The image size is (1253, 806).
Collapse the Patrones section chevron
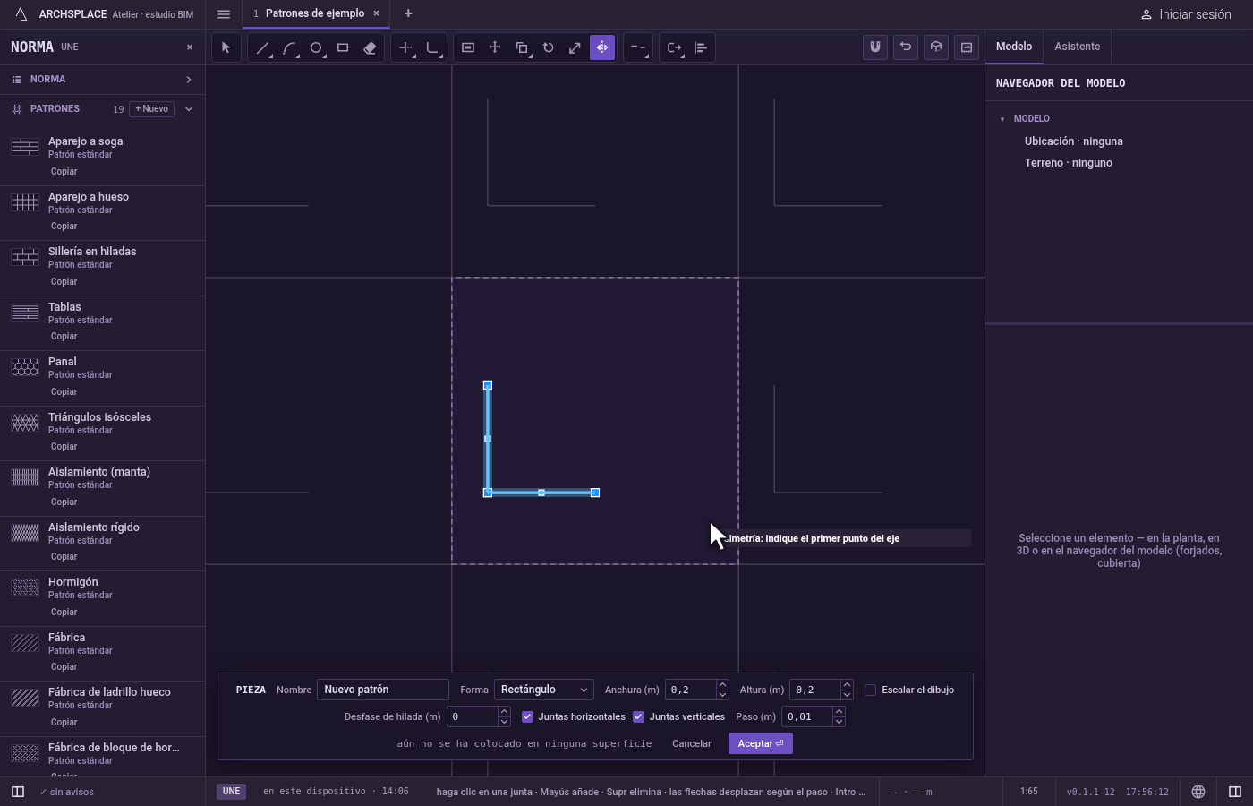pyautogui.click(x=189, y=109)
